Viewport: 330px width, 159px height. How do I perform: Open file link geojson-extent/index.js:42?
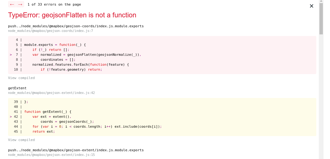pos(51,93)
